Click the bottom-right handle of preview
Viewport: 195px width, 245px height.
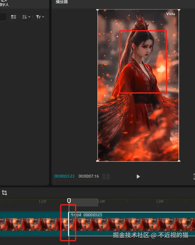pyautogui.click(x=179, y=161)
